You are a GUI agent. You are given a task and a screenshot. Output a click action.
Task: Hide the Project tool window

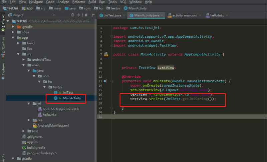93,15
